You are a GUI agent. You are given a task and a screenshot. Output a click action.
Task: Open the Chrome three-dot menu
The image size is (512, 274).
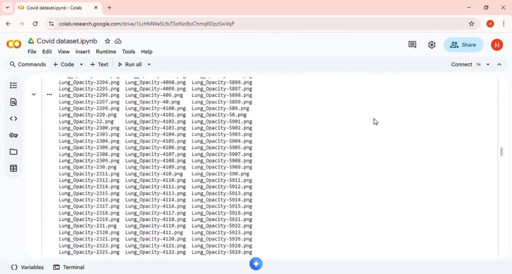point(503,24)
